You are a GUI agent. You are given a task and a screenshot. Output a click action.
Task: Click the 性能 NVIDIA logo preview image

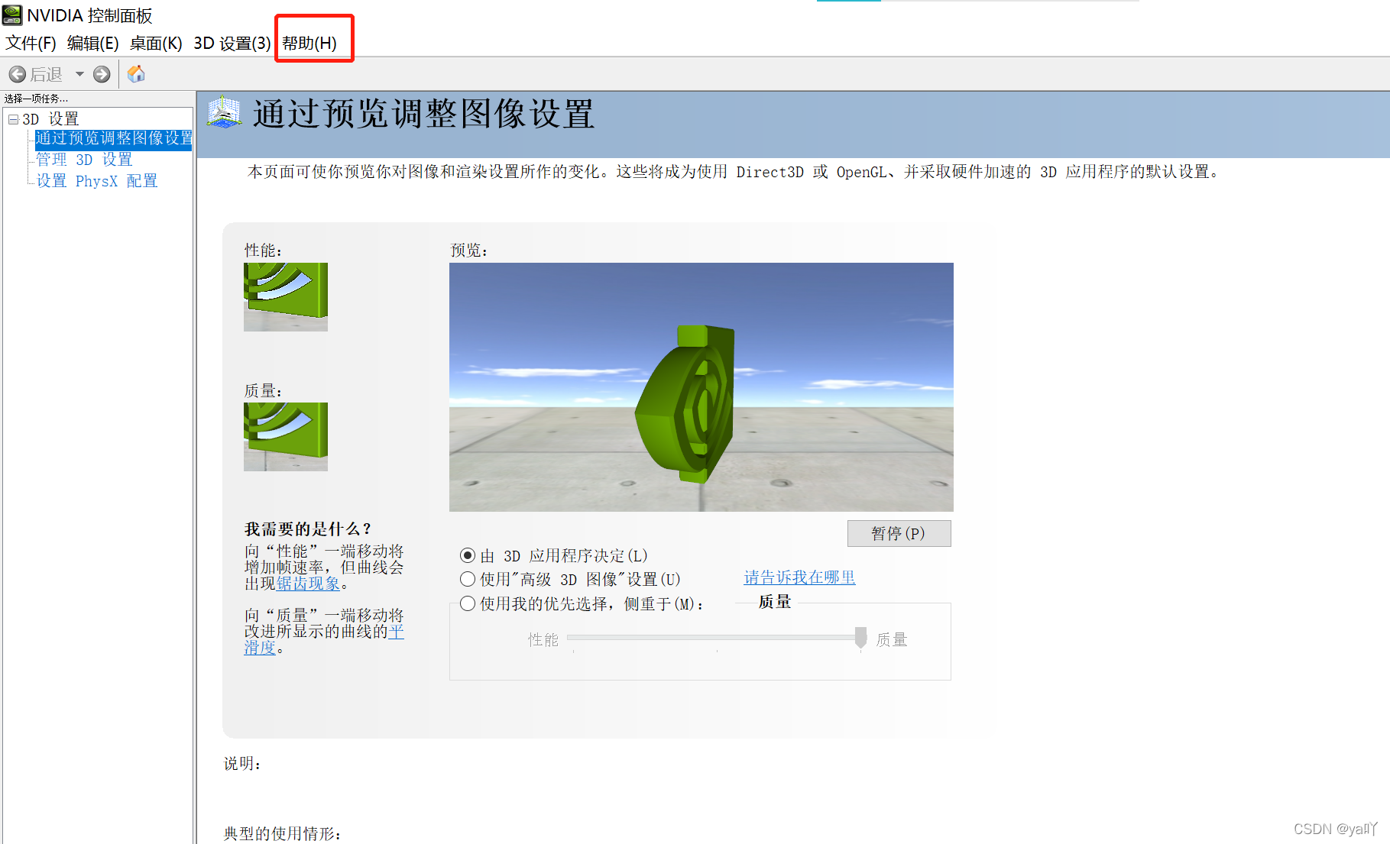tap(285, 297)
